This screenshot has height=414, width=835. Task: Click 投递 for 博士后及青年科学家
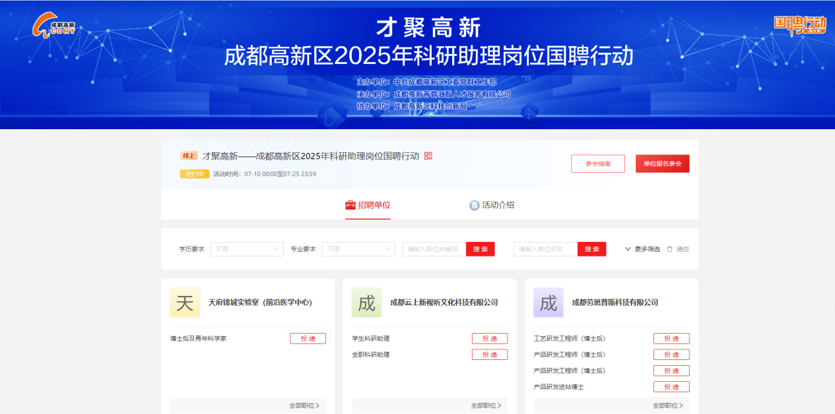308,338
